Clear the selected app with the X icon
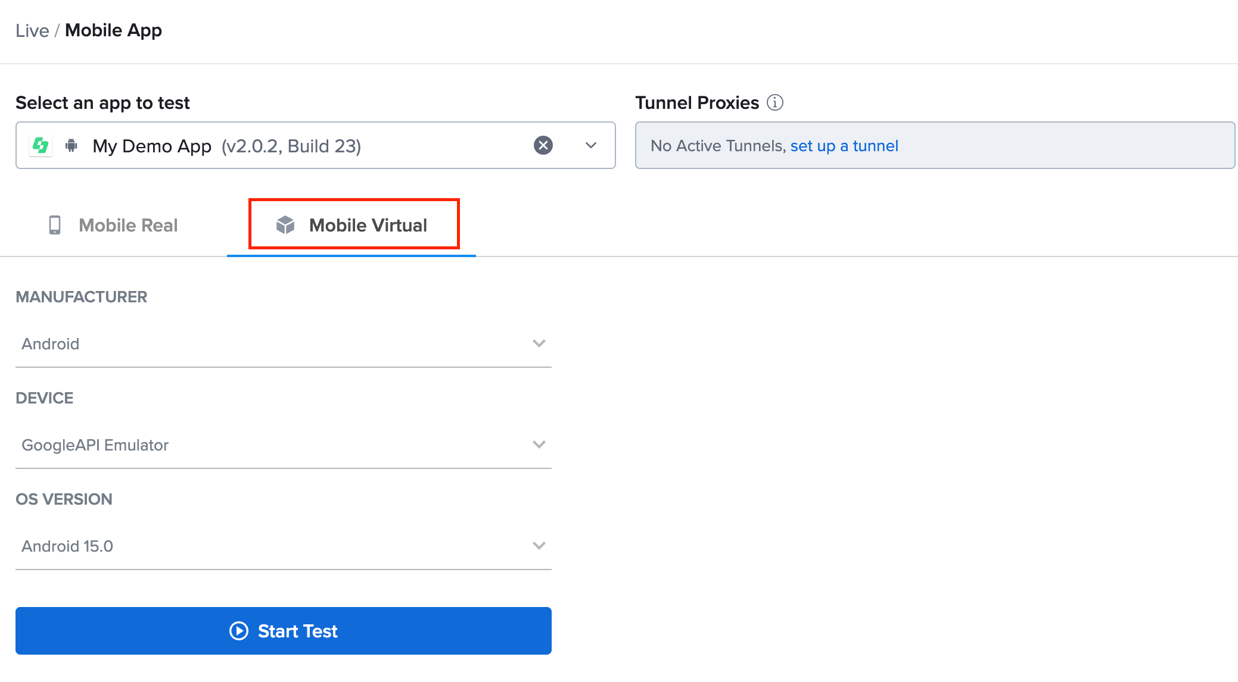The width and height of the screenshot is (1238, 682). tap(542, 145)
